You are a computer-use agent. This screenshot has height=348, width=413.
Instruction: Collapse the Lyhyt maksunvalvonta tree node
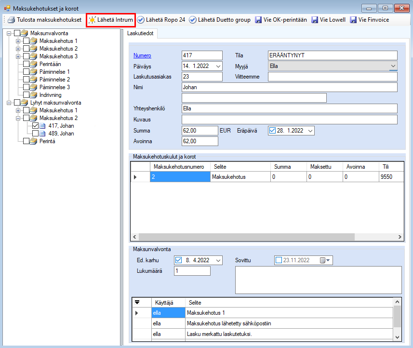pyautogui.click(x=9, y=103)
